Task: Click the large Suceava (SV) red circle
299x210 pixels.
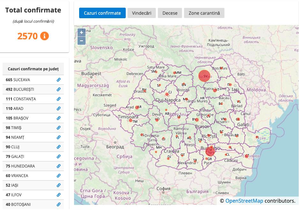Action: [204, 76]
